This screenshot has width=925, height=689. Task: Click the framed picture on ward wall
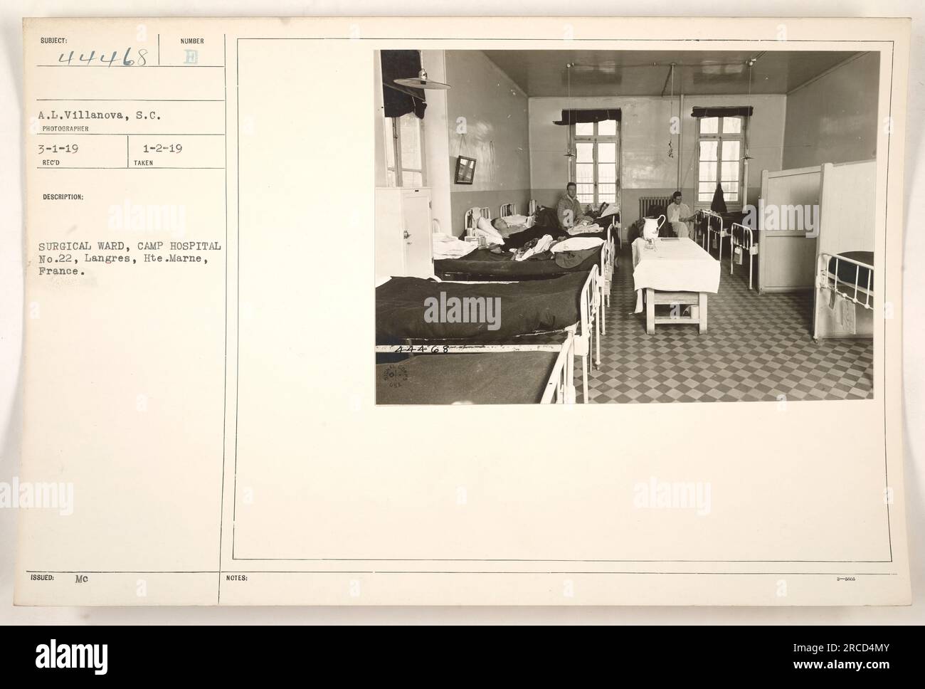point(466,169)
